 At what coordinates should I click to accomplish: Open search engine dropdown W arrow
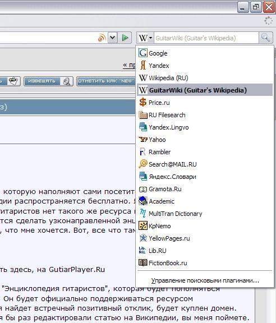[145, 38]
